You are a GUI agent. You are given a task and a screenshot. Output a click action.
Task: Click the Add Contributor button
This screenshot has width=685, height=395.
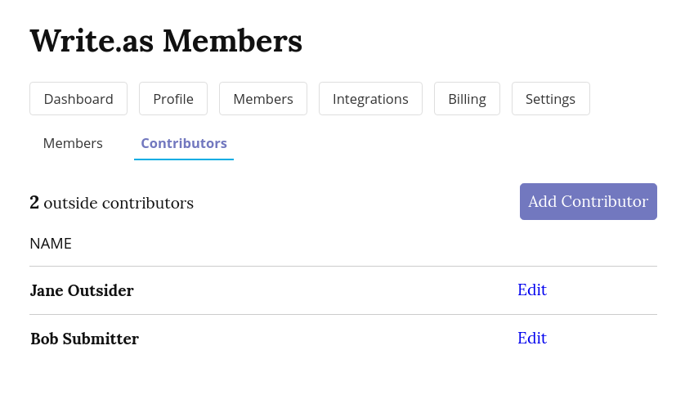coord(588,201)
